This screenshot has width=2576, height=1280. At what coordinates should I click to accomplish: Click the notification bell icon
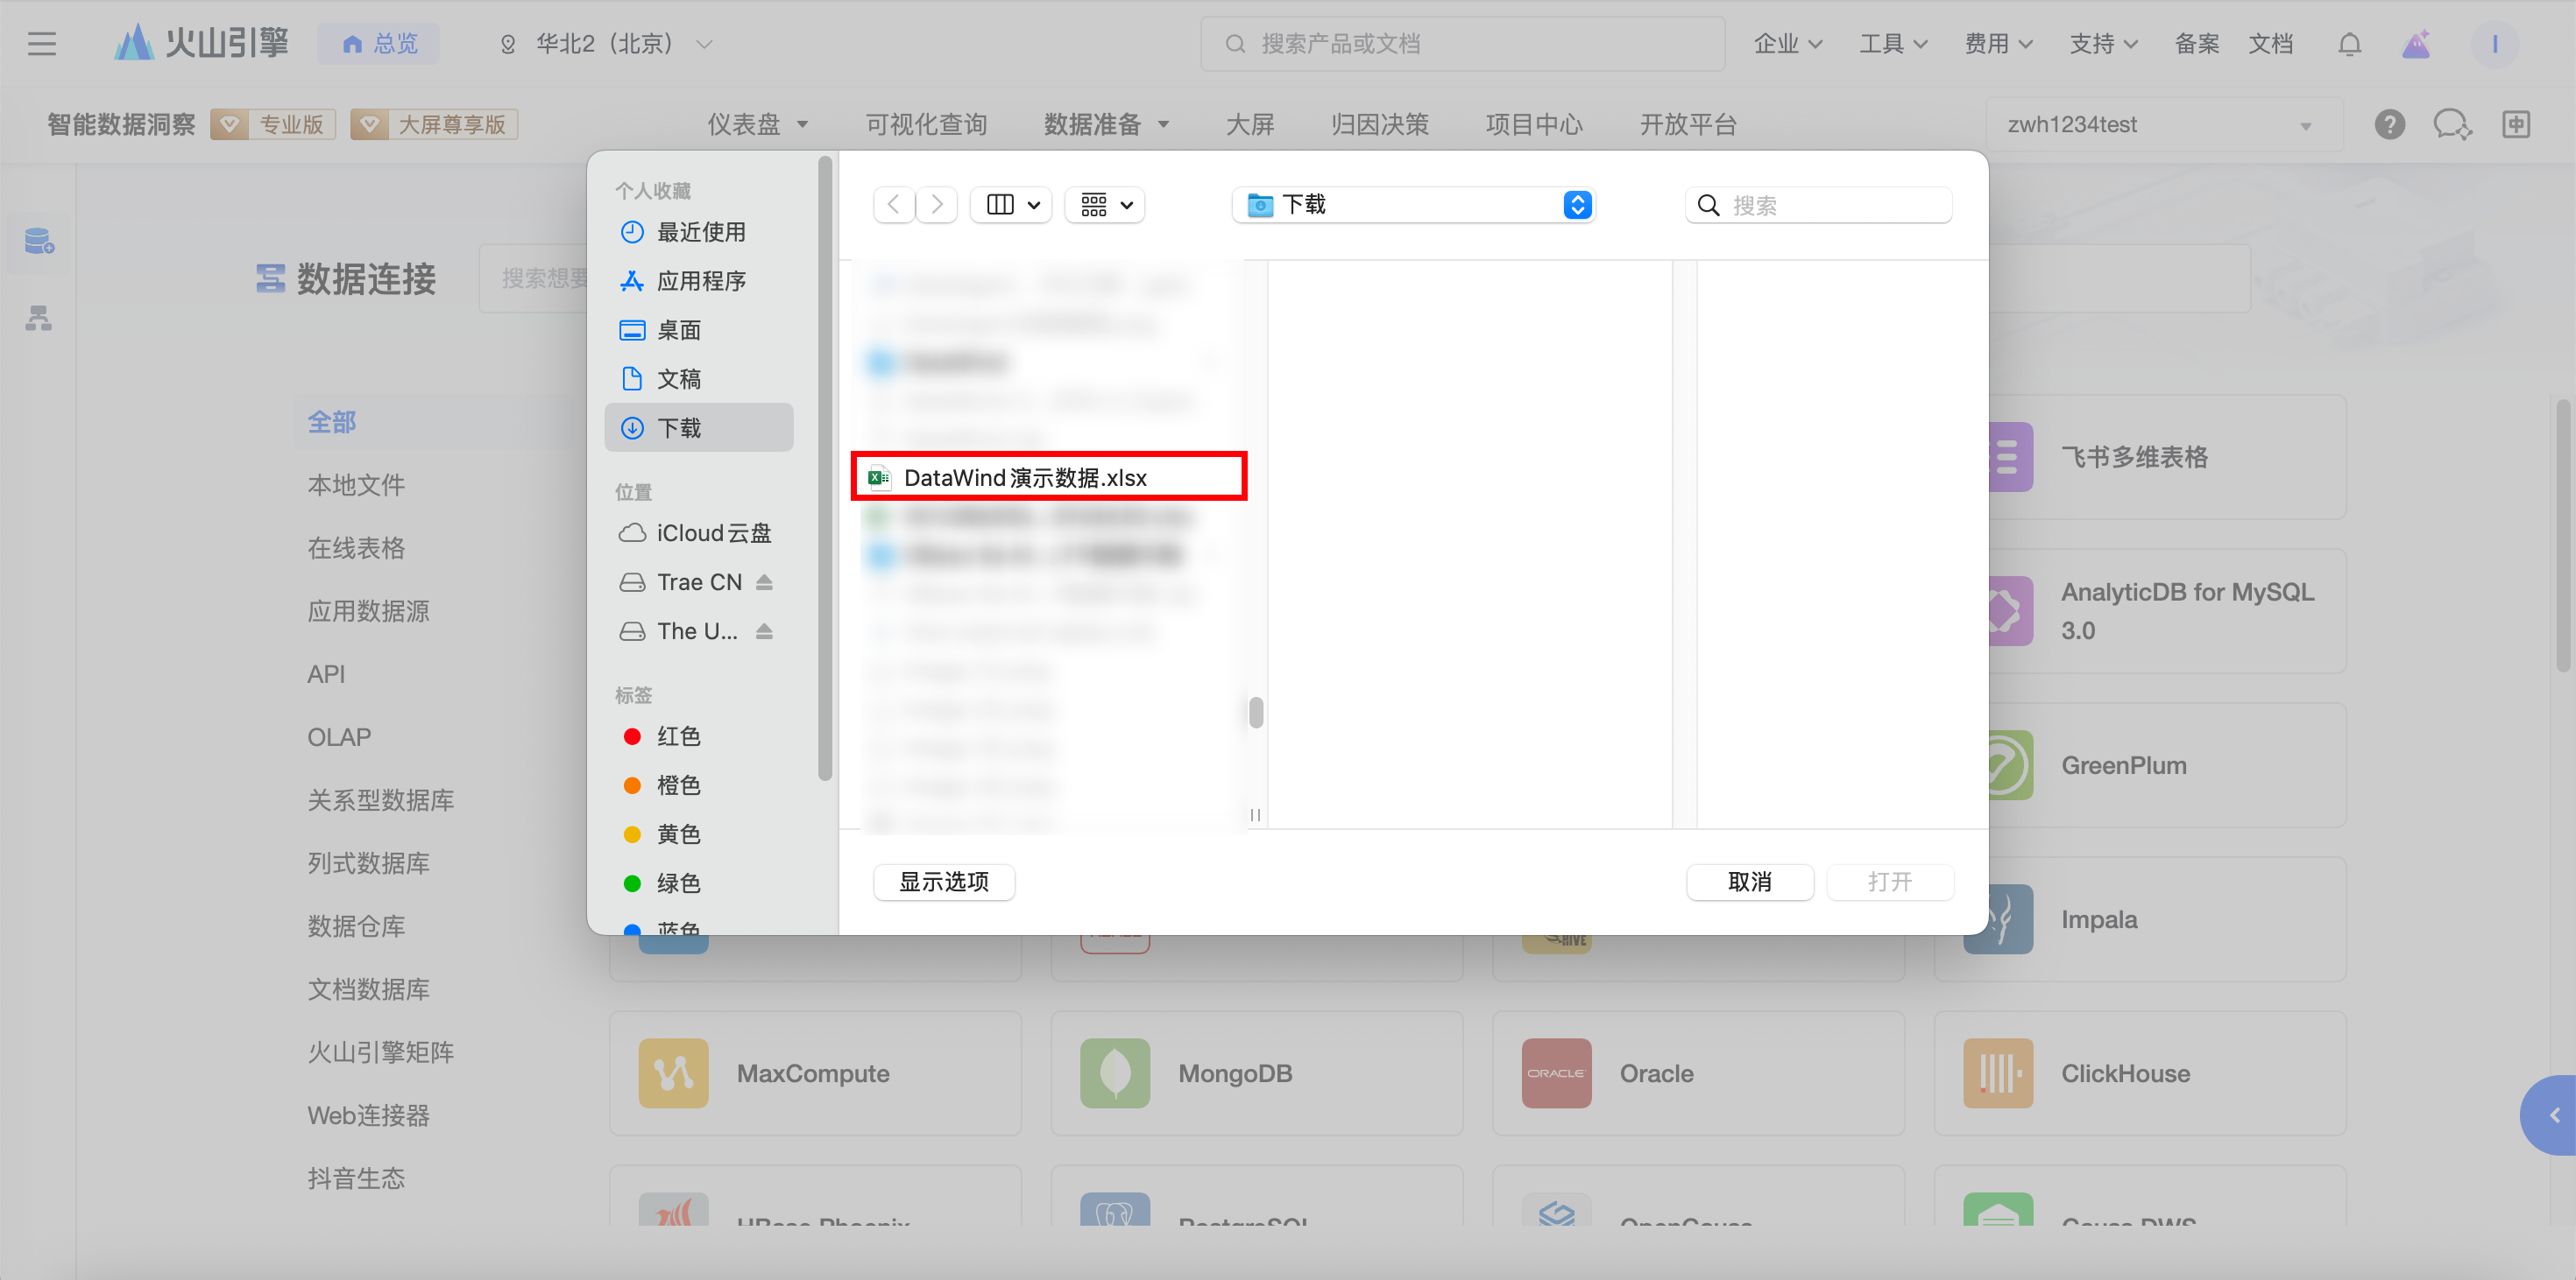pyautogui.click(x=2349, y=44)
